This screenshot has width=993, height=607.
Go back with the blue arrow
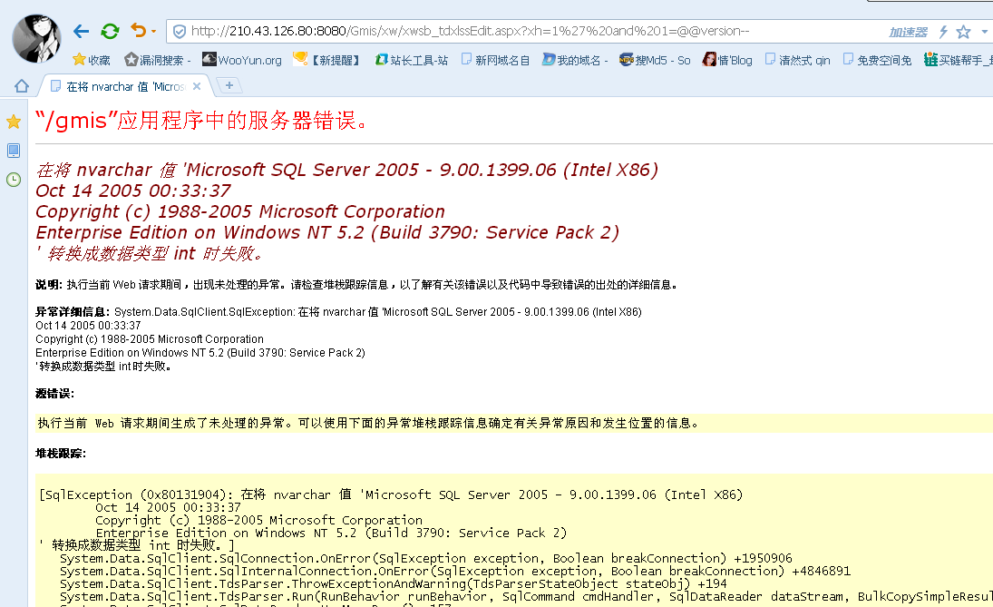coord(81,31)
